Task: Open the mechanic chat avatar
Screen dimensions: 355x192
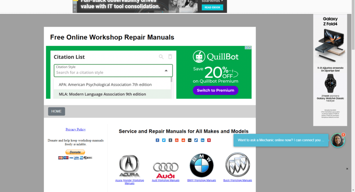Action: coord(338,140)
